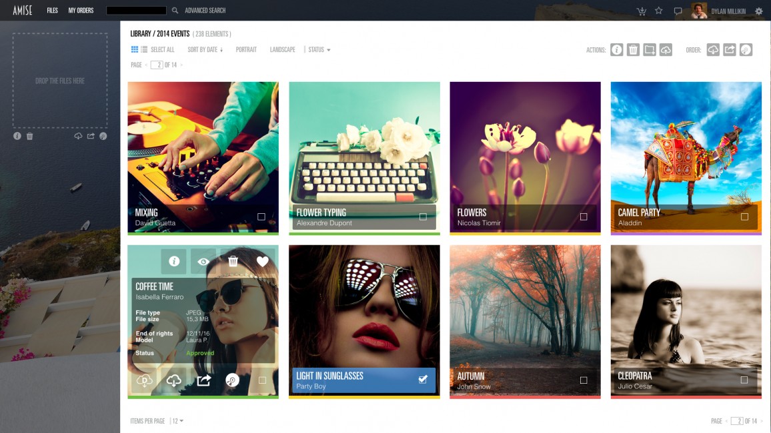Click Select All
Screen dimensions: 771x433
pyautogui.click(x=162, y=49)
